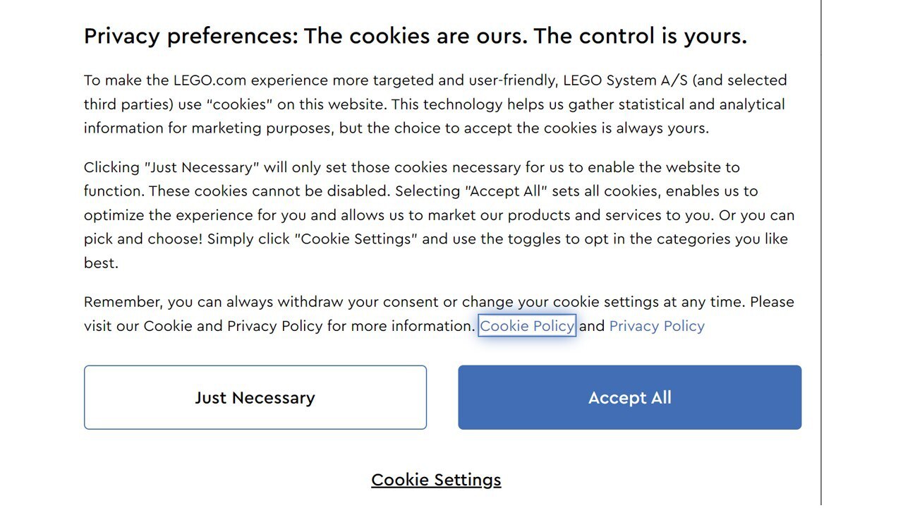Confirm full cookie consent with Accept All
Viewport: 903px width, 508px height.
click(629, 397)
